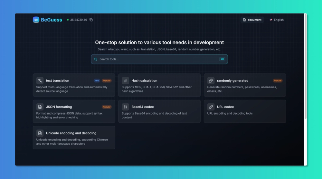Image resolution: width=322 pixels, height=179 pixels.
Task: Click the search magnifier icon
Action: [95, 59]
